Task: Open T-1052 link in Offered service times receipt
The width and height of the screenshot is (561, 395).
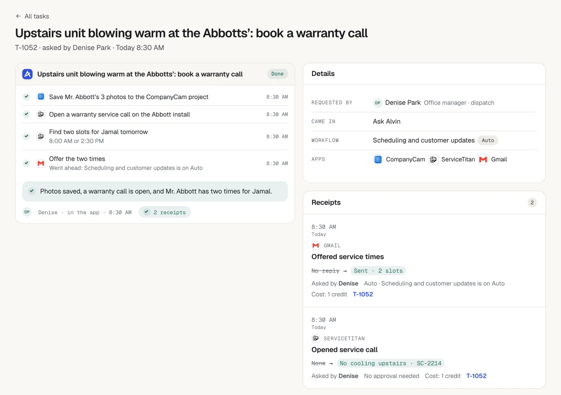Action: tap(363, 294)
